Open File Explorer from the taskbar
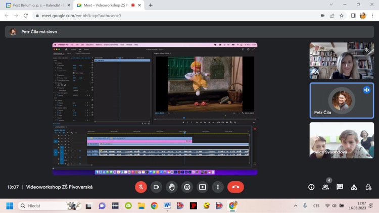 pos(141,206)
